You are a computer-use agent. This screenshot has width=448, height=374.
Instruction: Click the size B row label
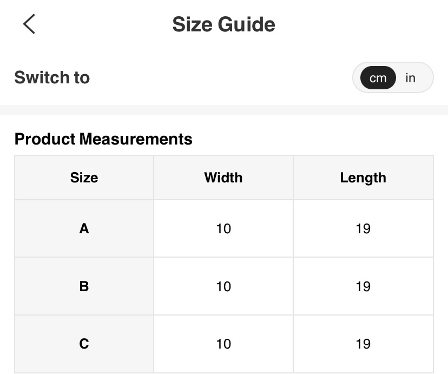pyautogui.click(x=84, y=286)
